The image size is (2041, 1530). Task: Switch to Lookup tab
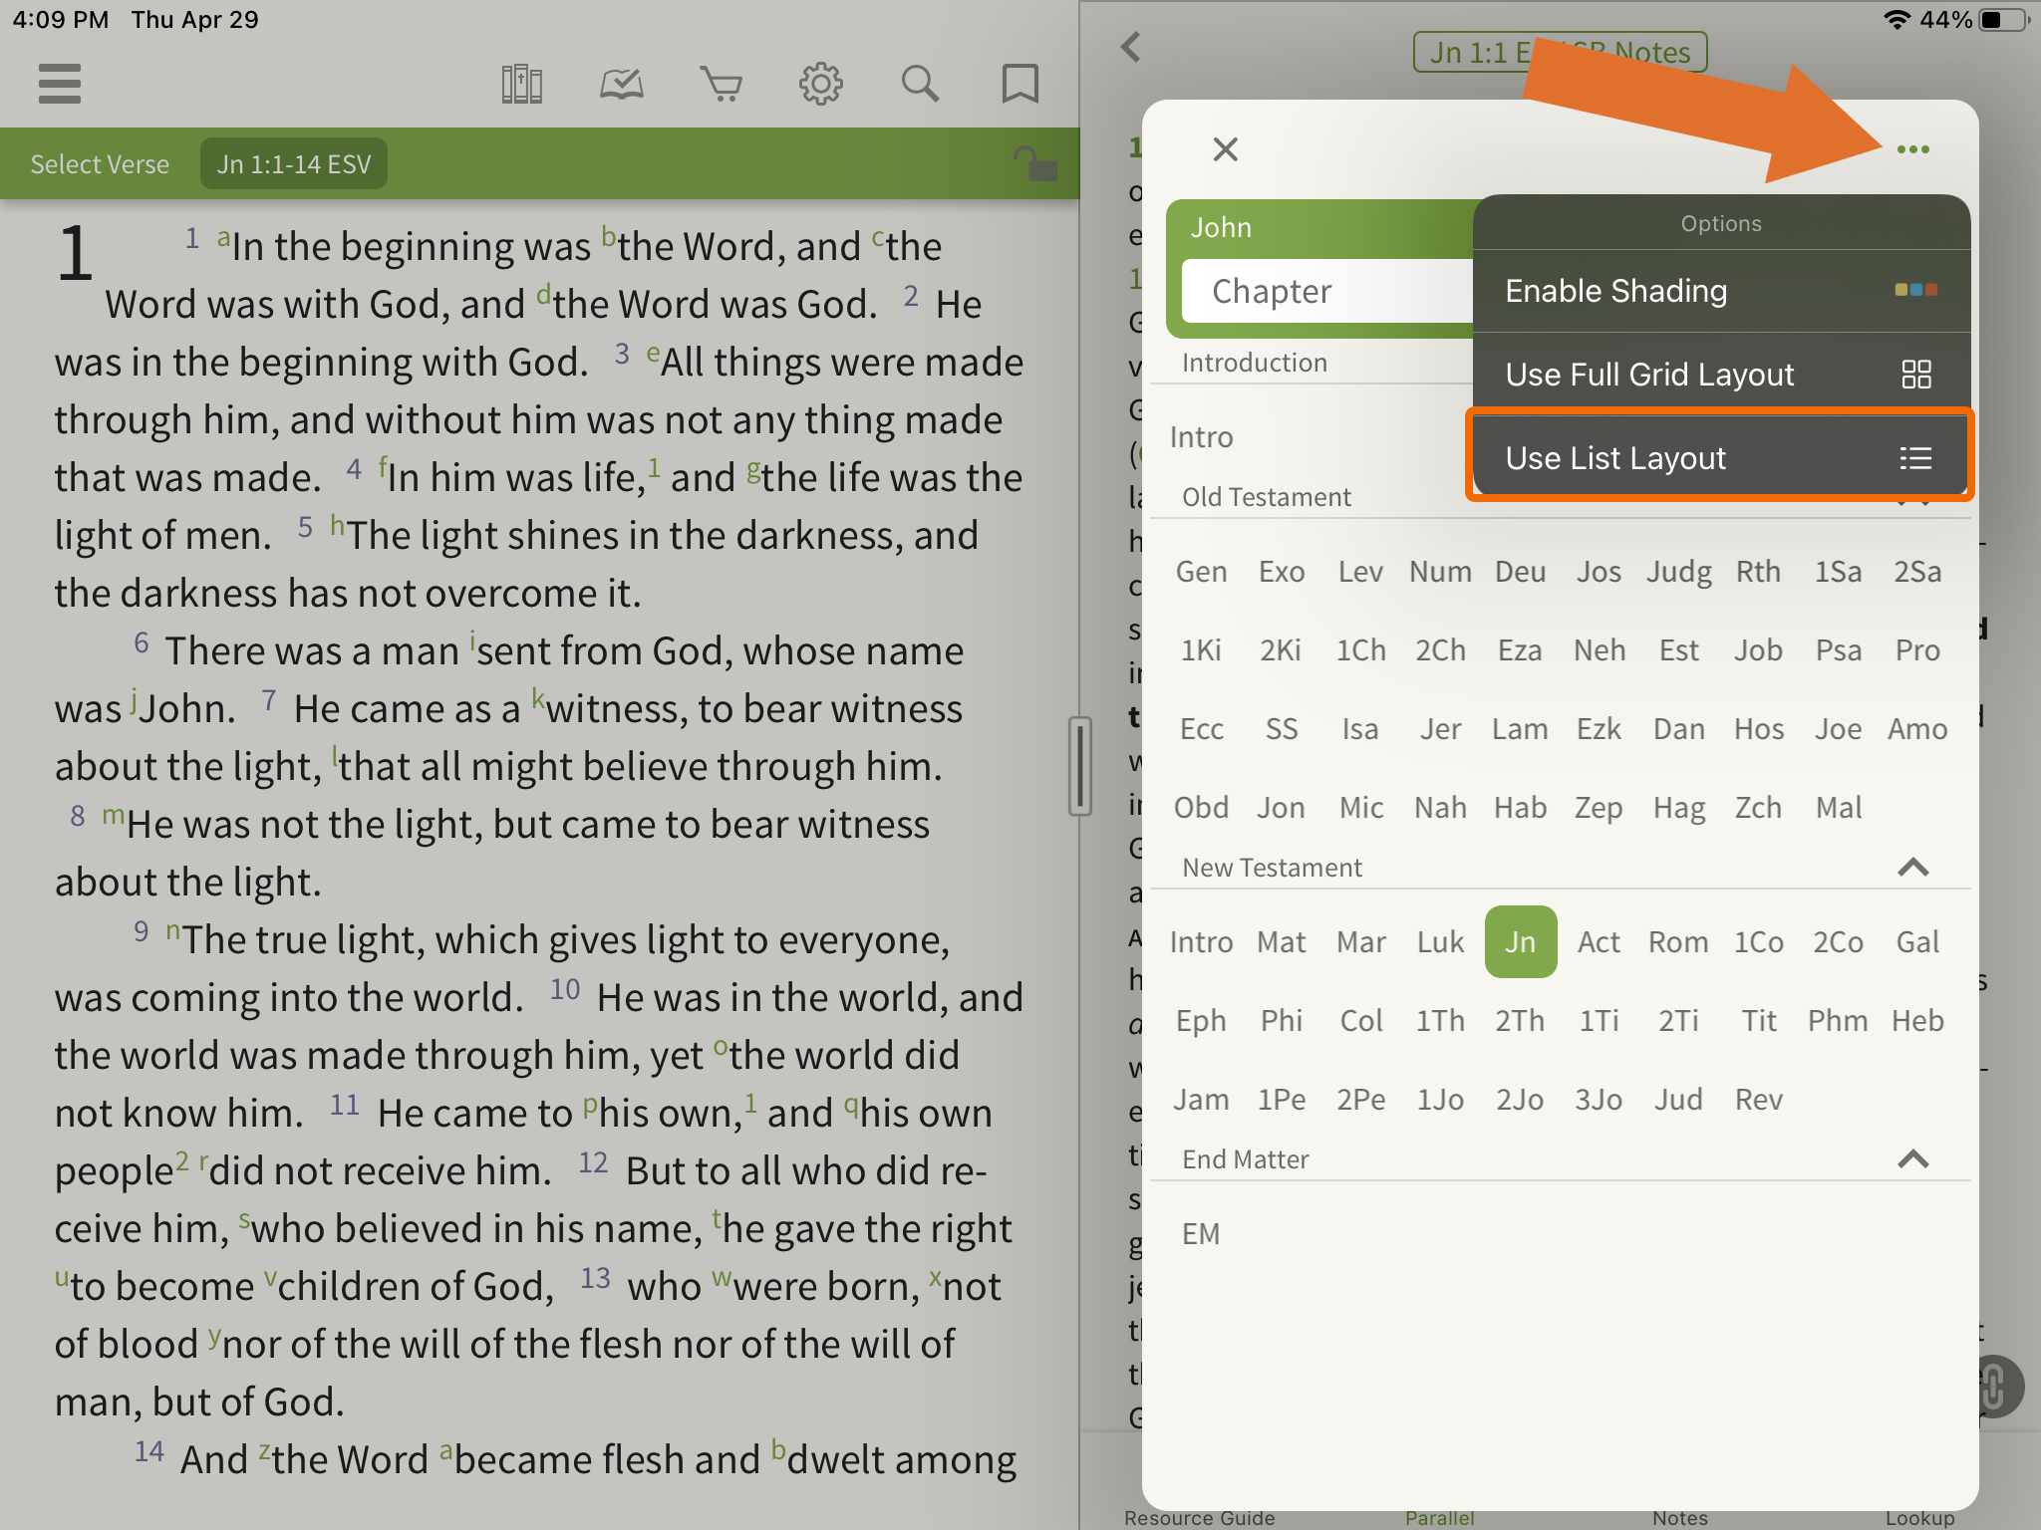click(x=1920, y=1517)
